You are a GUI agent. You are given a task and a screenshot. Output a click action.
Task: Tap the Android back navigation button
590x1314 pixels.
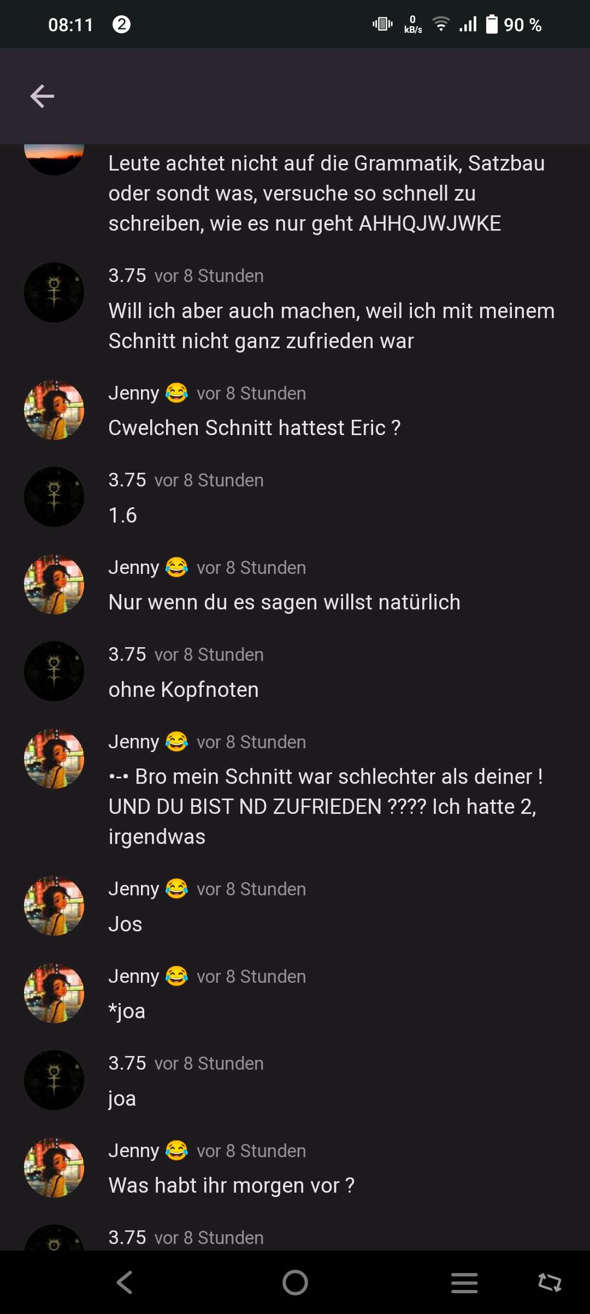pyautogui.click(x=125, y=1282)
